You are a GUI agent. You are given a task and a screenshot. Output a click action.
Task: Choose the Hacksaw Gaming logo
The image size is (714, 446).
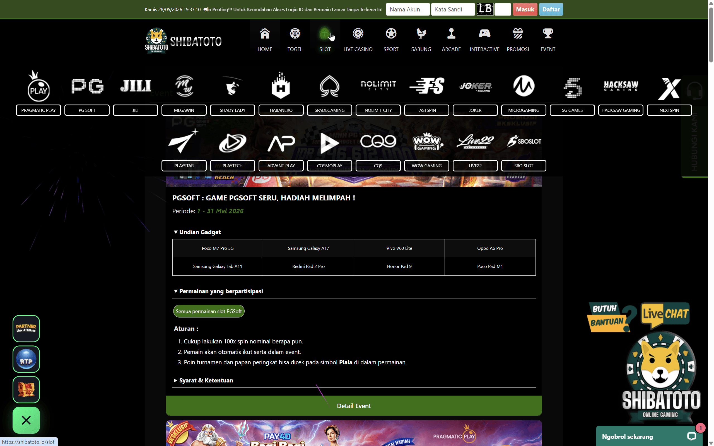point(621,86)
